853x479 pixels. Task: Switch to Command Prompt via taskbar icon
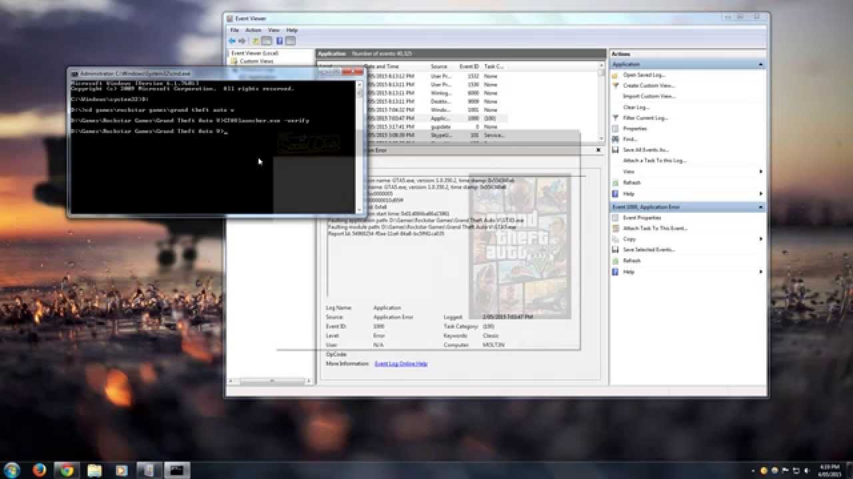pos(177,470)
